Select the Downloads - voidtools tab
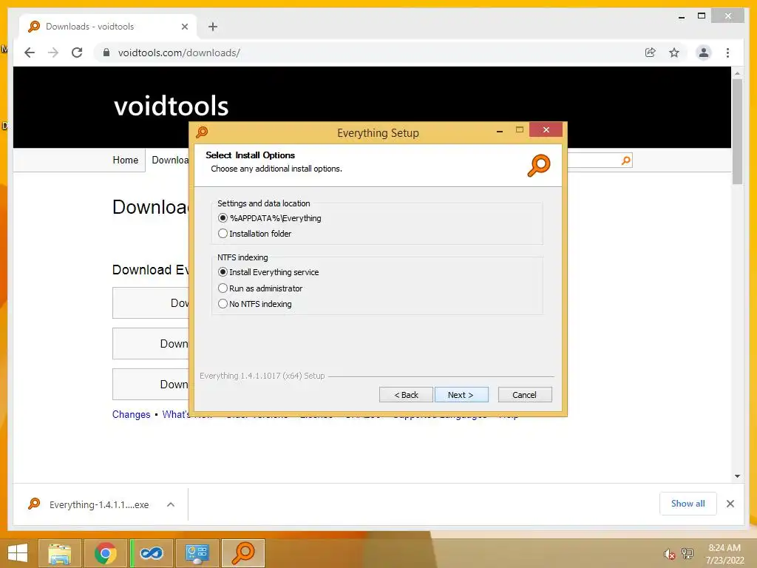 click(107, 27)
